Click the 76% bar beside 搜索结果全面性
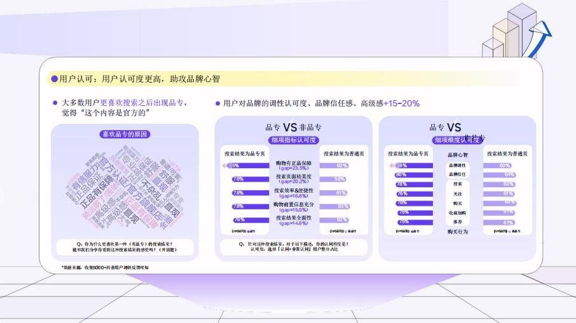This screenshot has width=576, height=323. (x=251, y=220)
